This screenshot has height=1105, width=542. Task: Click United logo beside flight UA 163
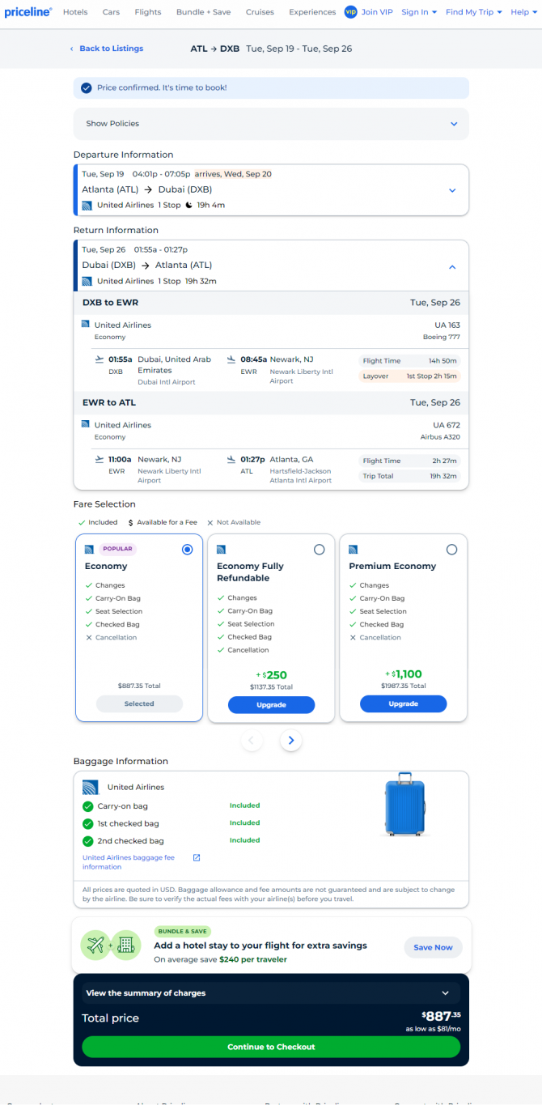coord(85,324)
